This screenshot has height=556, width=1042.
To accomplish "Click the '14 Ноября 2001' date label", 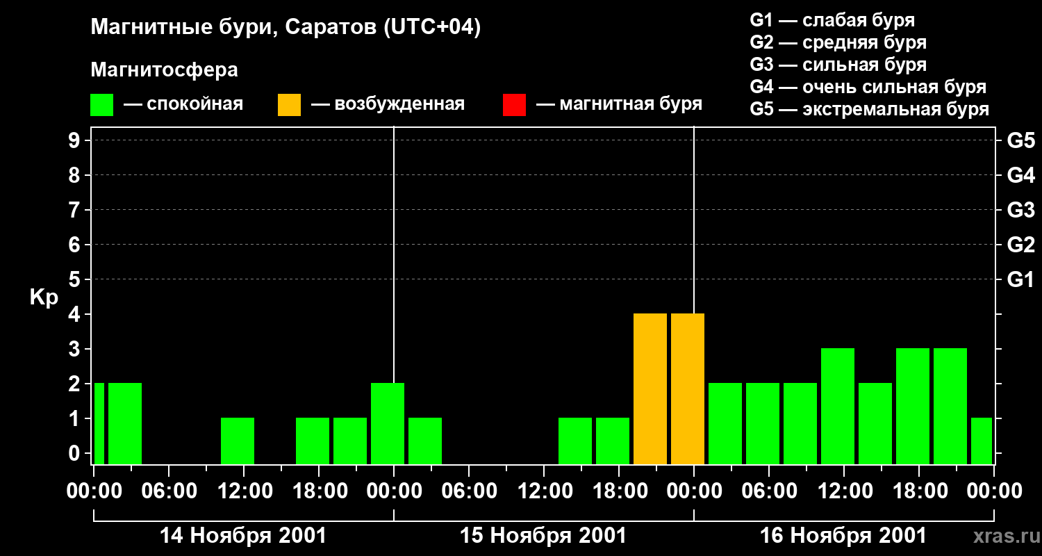I will point(243,536).
